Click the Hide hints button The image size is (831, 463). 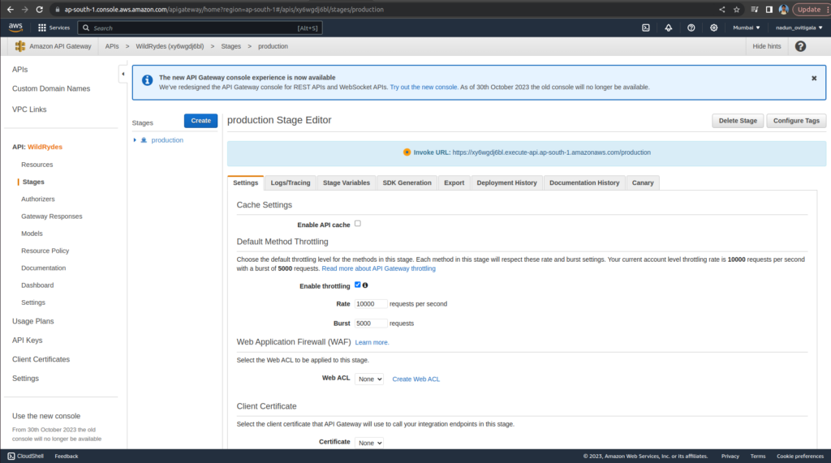pyautogui.click(x=766, y=46)
